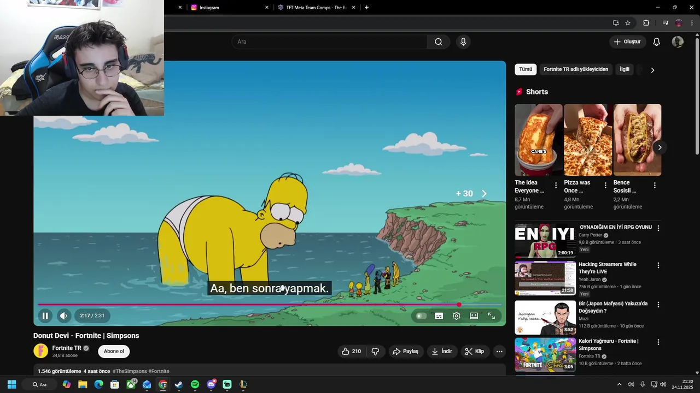Open the player settings gear
Image resolution: width=700 pixels, height=393 pixels.
click(456, 315)
